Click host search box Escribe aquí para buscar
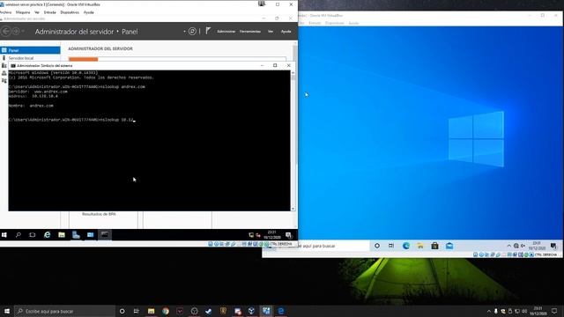This screenshot has height=317, width=564. (64, 311)
